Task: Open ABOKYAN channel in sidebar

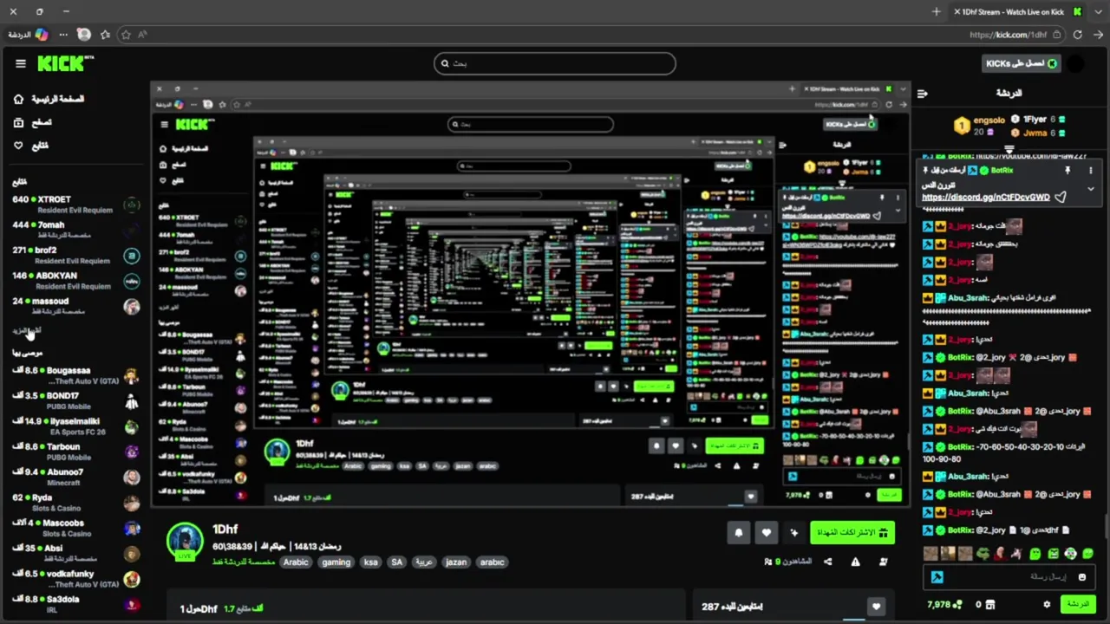Action: click(x=75, y=281)
